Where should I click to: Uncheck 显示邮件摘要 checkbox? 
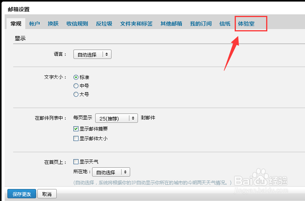pyautogui.click(x=76, y=129)
